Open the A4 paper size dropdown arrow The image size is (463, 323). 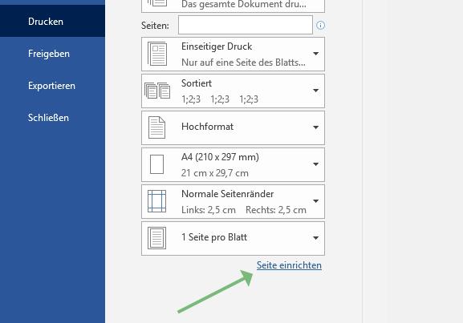(315, 164)
